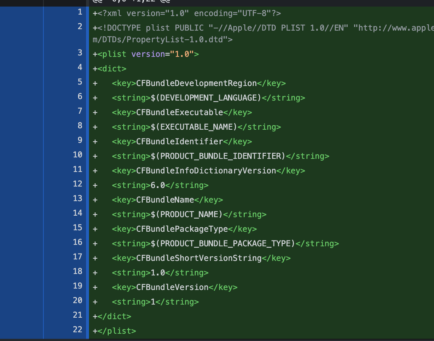Click line number 10 in the gutter

pos(78,154)
